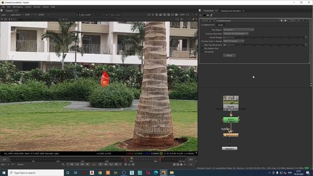Open the Global frame range dropdown
The width and height of the screenshot is (313, 176).
[x=22, y=165]
